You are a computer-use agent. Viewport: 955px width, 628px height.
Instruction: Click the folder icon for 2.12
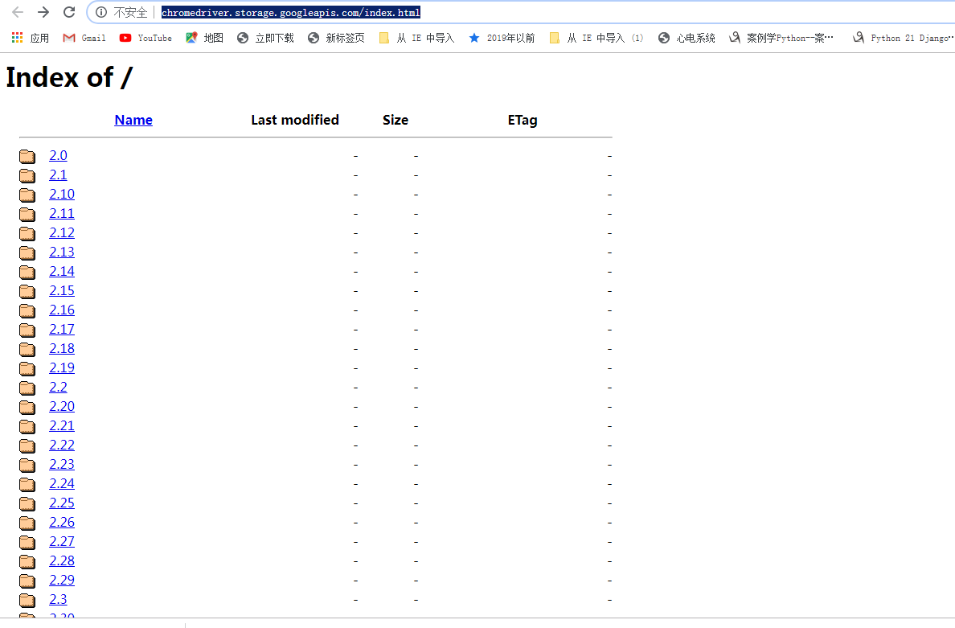click(27, 233)
